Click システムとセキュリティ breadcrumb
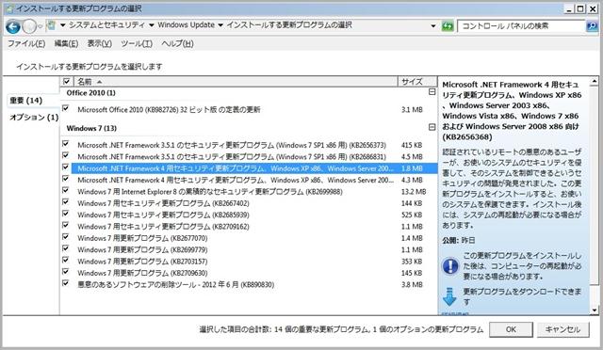Image resolution: width=603 pixels, height=350 pixels. (x=106, y=25)
